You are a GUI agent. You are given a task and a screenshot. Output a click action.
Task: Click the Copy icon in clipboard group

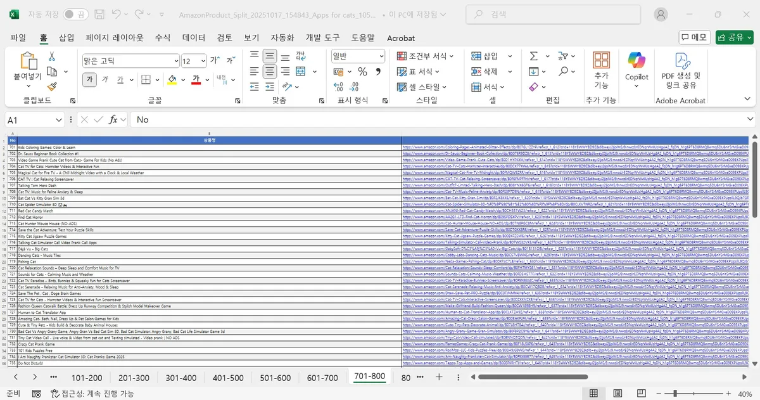(x=52, y=72)
